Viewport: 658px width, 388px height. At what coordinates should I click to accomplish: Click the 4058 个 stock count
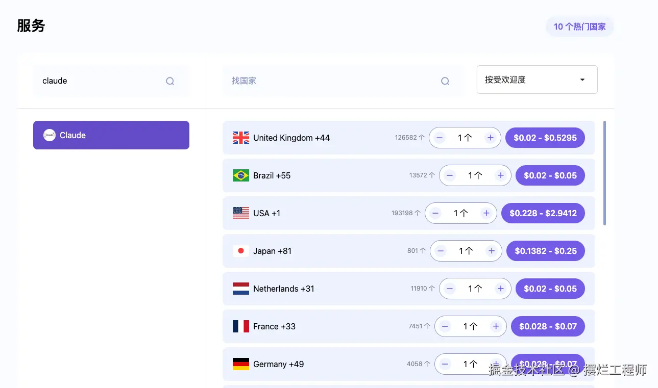click(x=419, y=364)
